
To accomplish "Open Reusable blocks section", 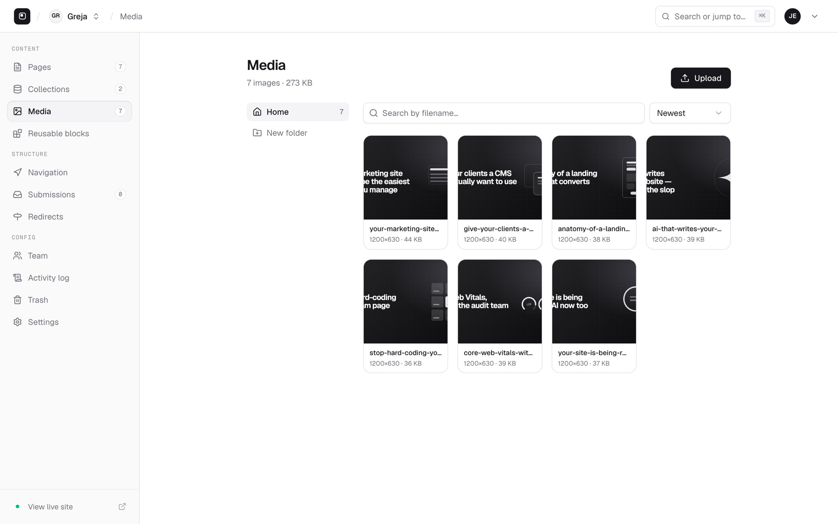I will click(x=70, y=133).
